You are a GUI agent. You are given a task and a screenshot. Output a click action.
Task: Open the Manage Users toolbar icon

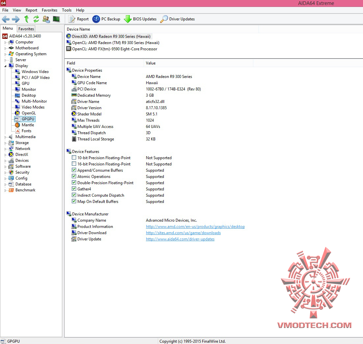click(46, 19)
